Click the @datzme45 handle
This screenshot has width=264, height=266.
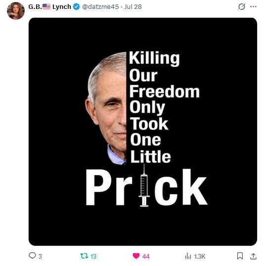click(x=100, y=7)
